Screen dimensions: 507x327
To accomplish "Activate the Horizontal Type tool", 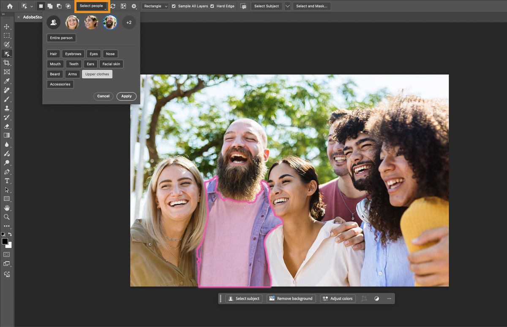I will click(x=7, y=181).
